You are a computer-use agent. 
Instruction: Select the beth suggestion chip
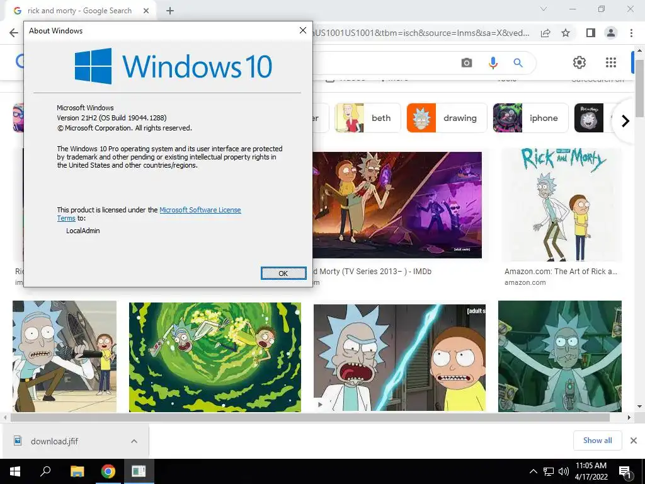[x=367, y=118]
